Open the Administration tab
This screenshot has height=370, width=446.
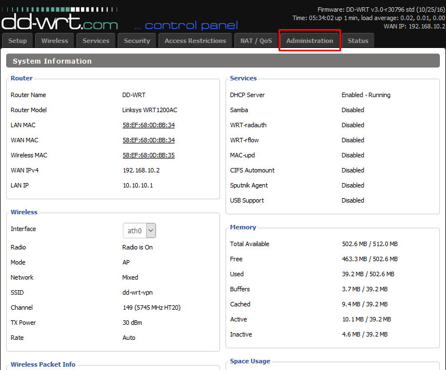point(309,41)
